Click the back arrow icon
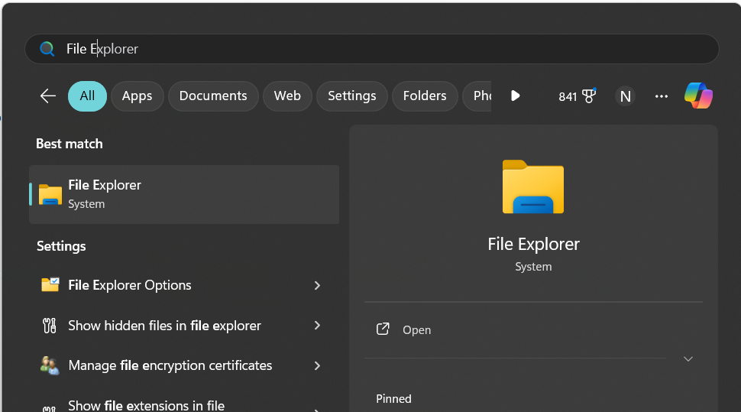The height and width of the screenshot is (412, 741). (47, 96)
